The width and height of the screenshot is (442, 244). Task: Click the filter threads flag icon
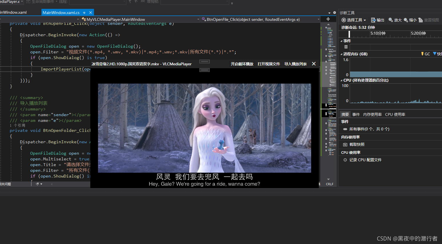tap(130, 1)
